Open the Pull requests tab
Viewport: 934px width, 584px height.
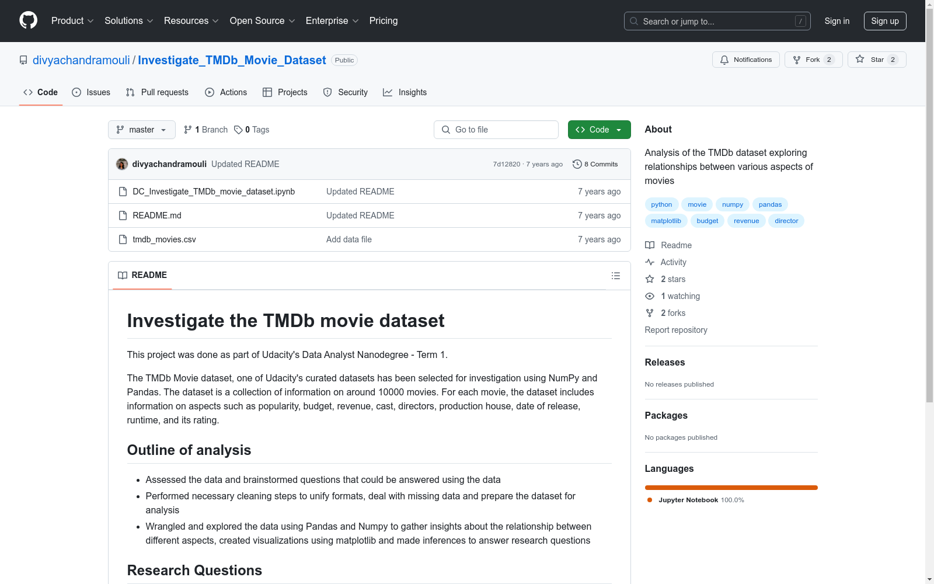(x=157, y=92)
